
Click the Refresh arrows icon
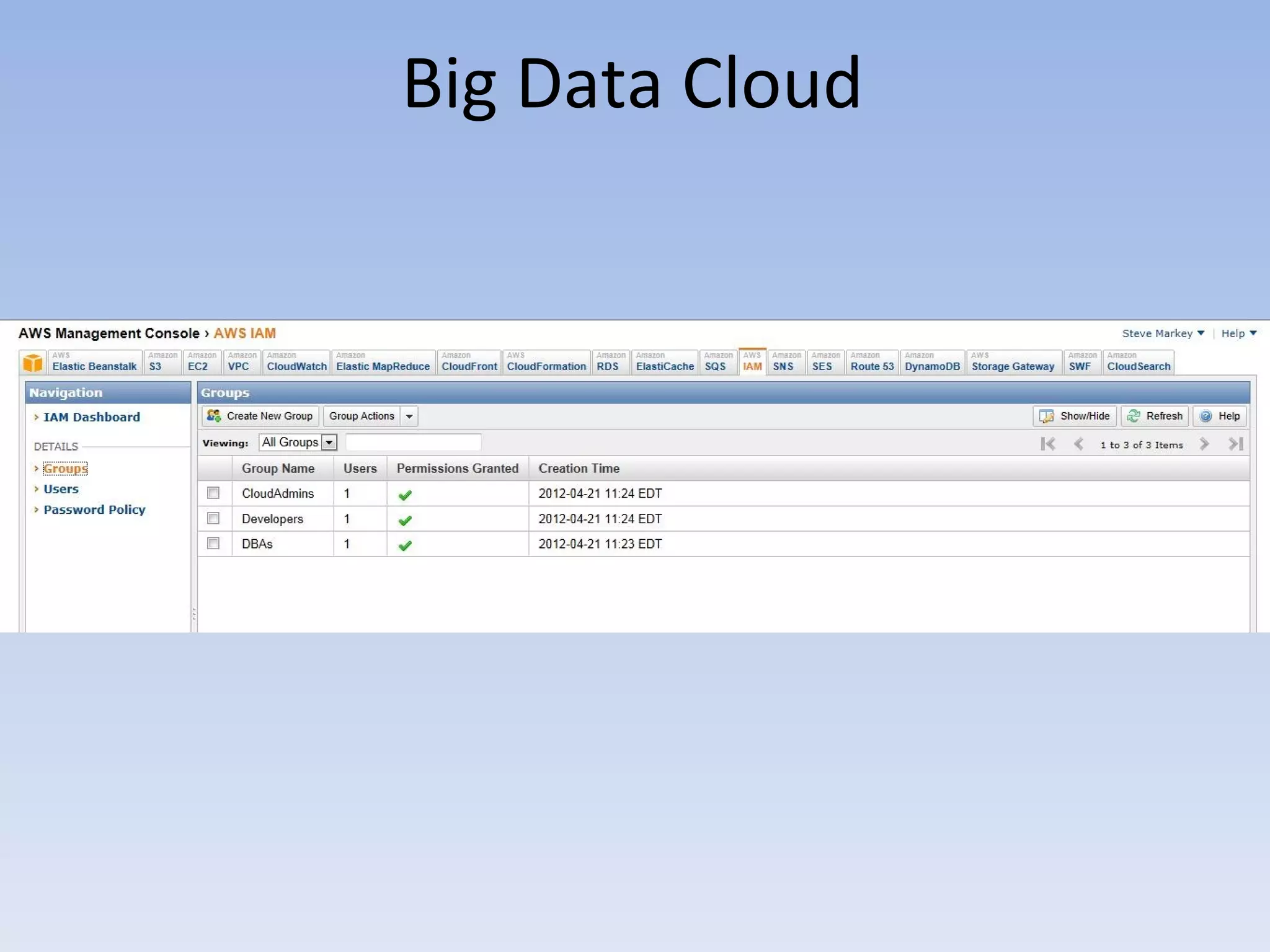pyautogui.click(x=1134, y=416)
